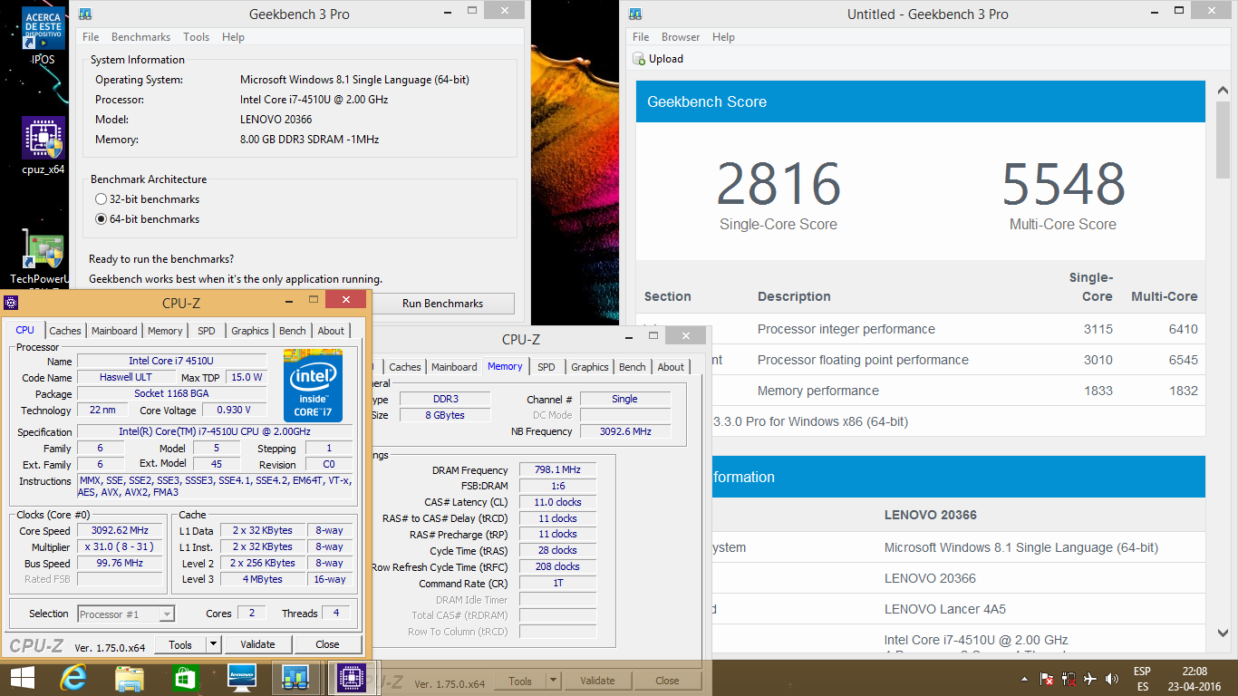The height and width of the screenshot is (696, 1238).
Task: Open Windows Store from taskbar
Action: (x=185, y=678)
